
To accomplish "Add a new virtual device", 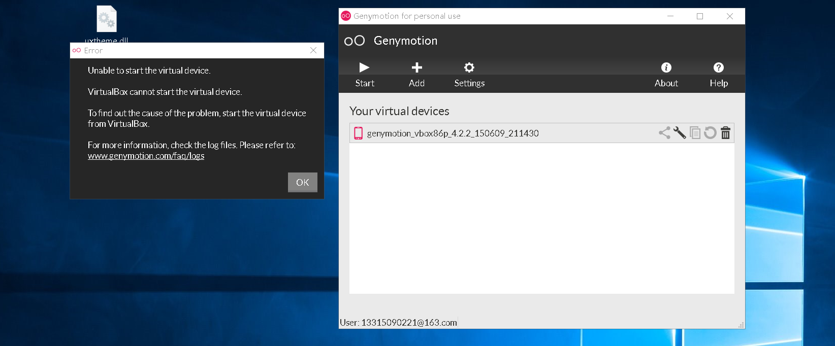I will pyautogui.click(x=416, y=75).
